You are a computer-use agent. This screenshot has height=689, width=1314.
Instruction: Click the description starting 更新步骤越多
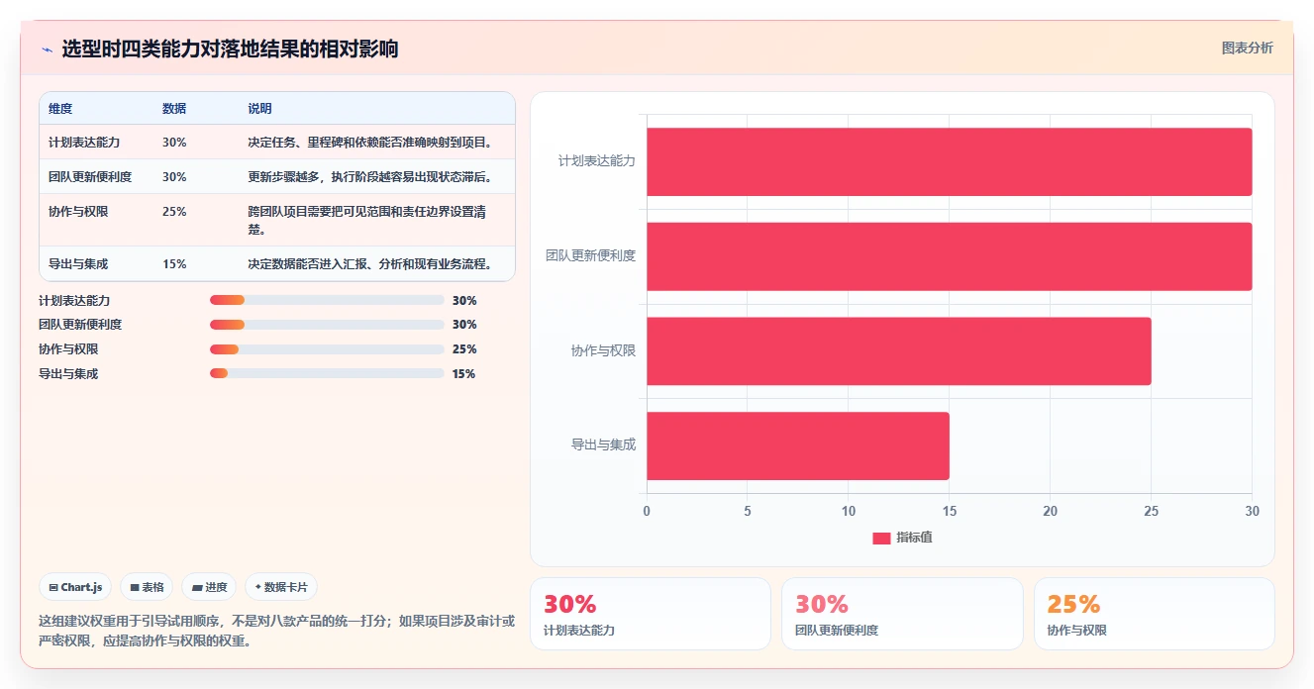pyautogui.click(x=370, y=177)
